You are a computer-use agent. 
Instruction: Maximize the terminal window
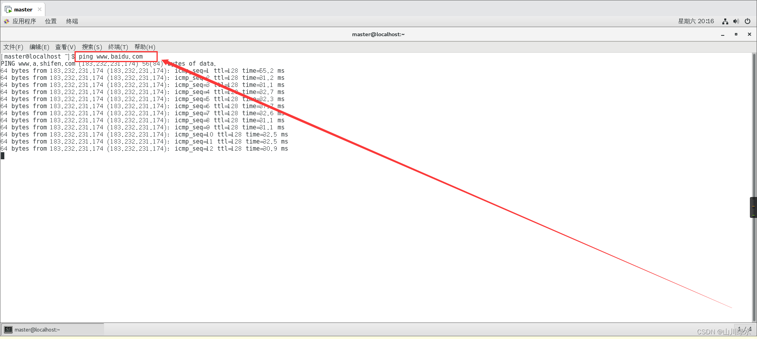736,35
